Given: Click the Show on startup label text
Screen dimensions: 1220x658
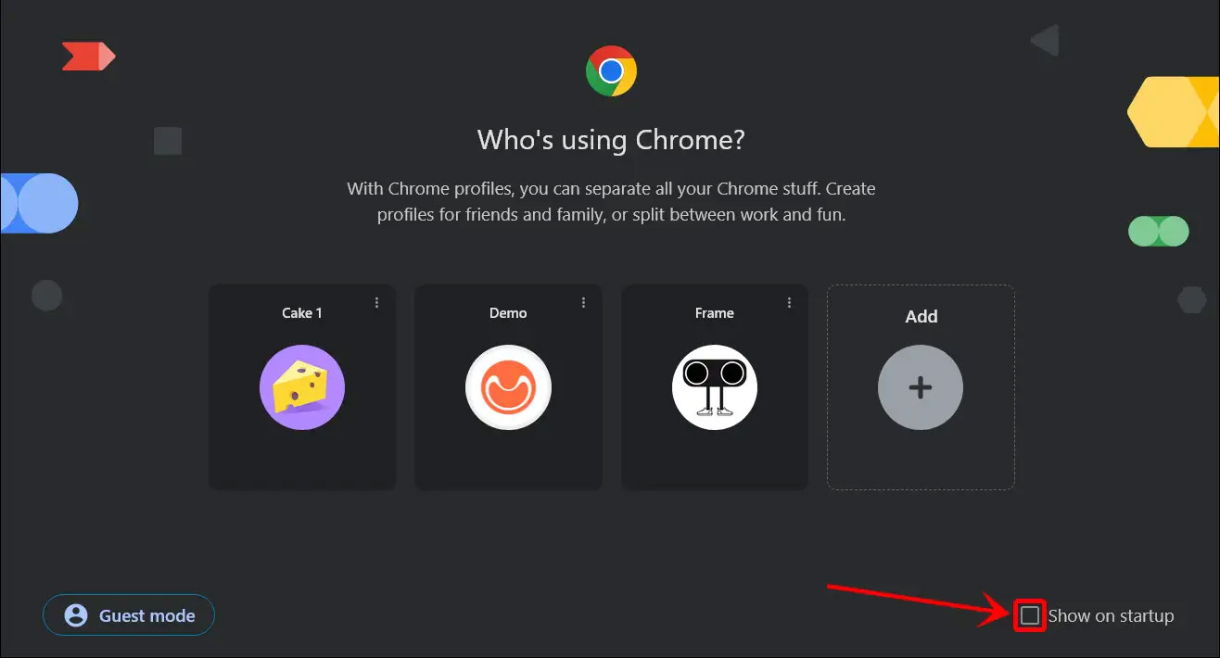Looking at the screenshot, I should coord(1111,615).
